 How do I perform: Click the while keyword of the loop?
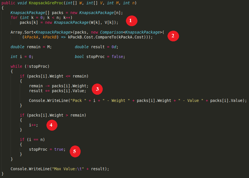click(16, 66)
